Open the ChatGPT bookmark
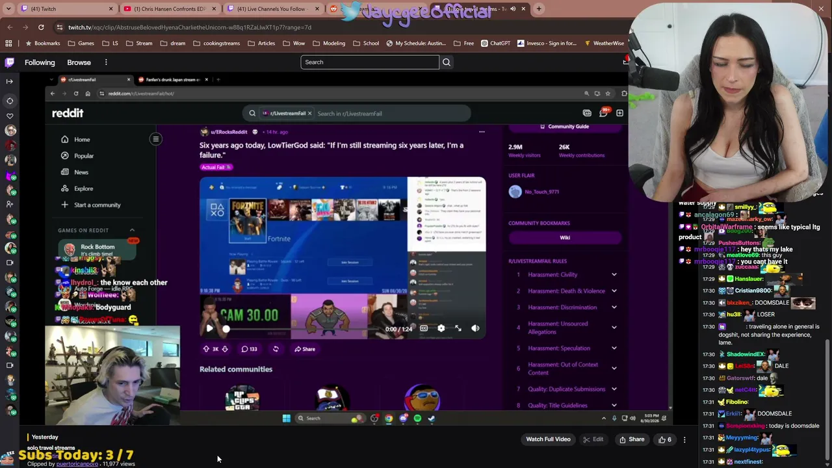Image resolution: width=832 pixels, height=468 pixels. pyautogui.click(x=495, y=44)
